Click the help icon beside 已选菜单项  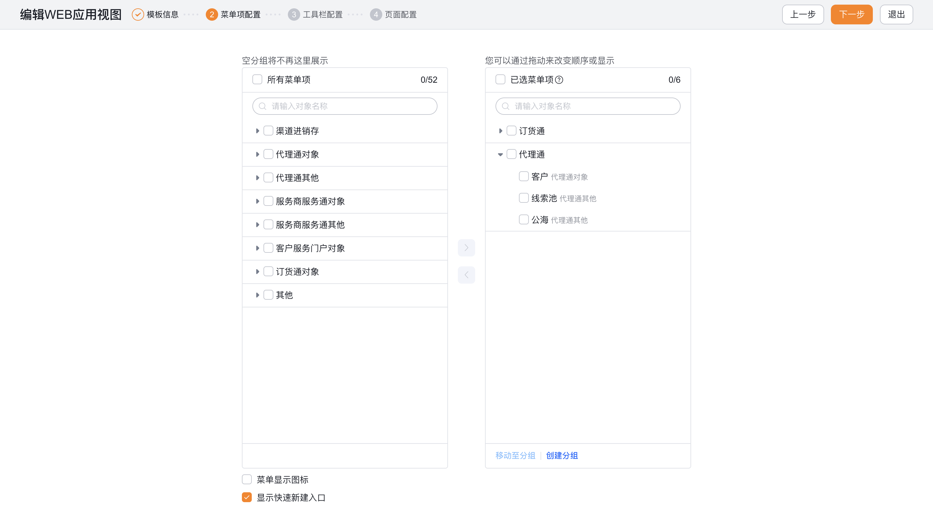[559, 80]
